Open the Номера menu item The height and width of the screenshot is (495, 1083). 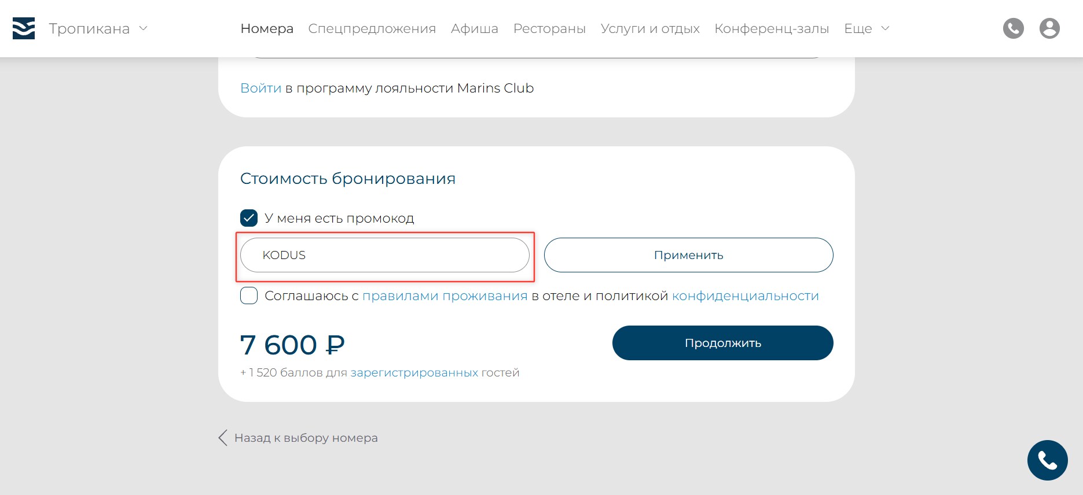(267, 28)
